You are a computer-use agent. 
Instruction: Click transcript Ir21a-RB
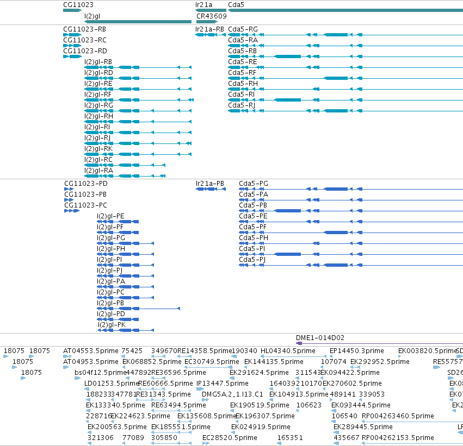pos(209,29)
